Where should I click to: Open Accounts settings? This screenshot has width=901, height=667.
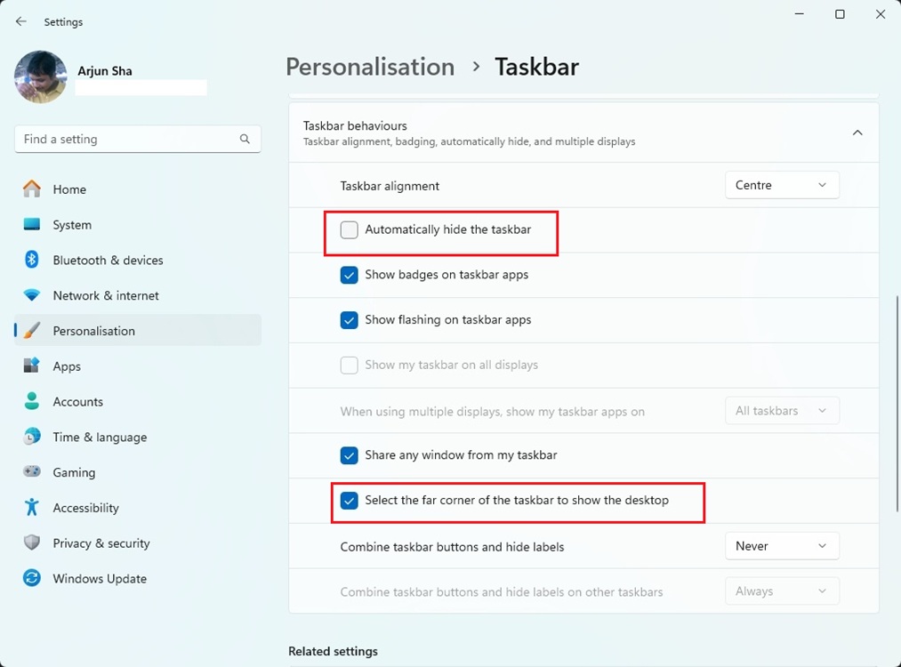137,402
